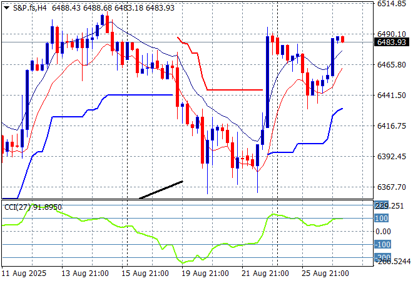Select the 6514.85 price scale value
The image size is (413, 281).
[x=392, y=4]
